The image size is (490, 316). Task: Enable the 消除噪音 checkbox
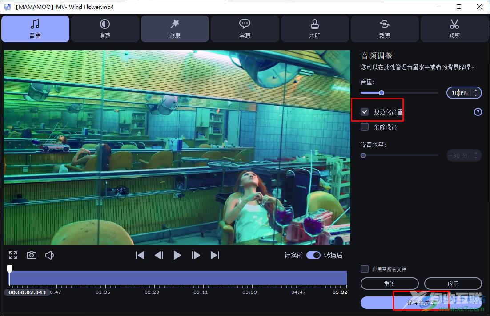pos(365,127)
